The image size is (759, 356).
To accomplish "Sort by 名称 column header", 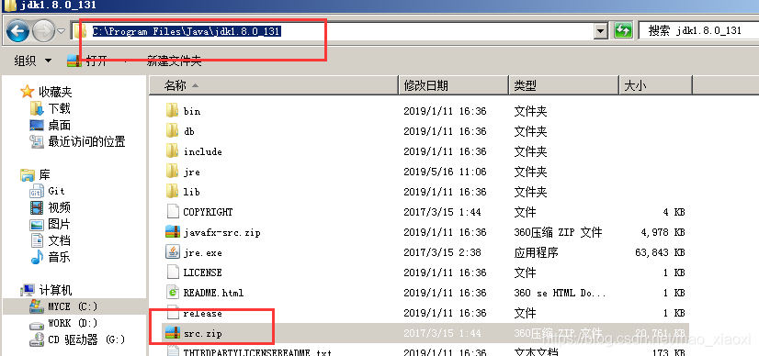I will tap(273, 86).
